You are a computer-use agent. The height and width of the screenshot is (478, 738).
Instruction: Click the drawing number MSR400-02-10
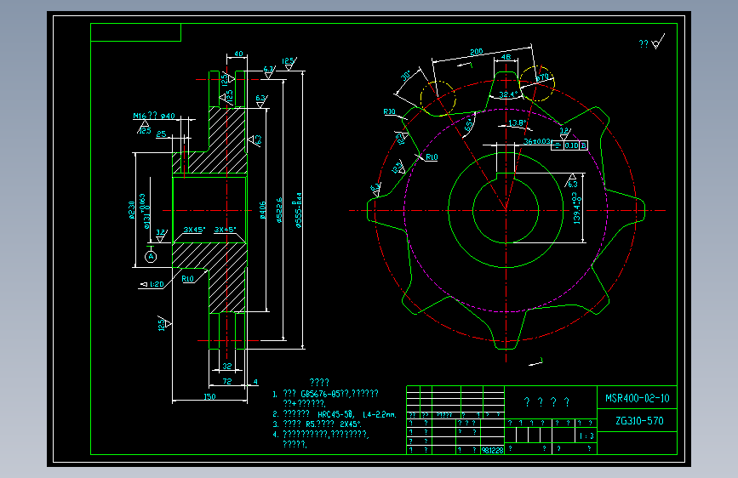coord(637,398)
